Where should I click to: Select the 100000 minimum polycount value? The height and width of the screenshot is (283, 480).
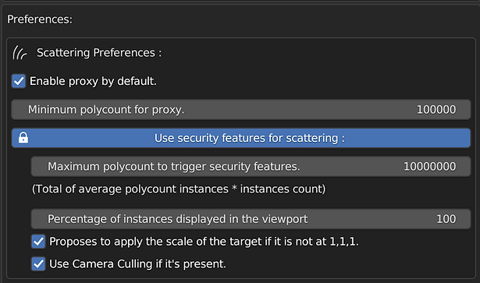click(436, 109)
